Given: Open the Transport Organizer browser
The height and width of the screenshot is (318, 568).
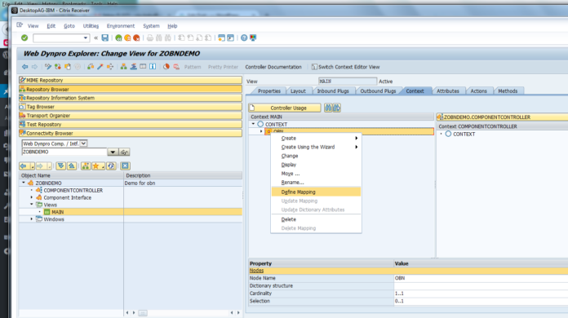Looking at the screenshot, I should pyautogui.click(x=131, y=116).
